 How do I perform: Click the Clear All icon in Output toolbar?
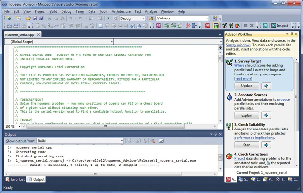(x=153, y=141)
